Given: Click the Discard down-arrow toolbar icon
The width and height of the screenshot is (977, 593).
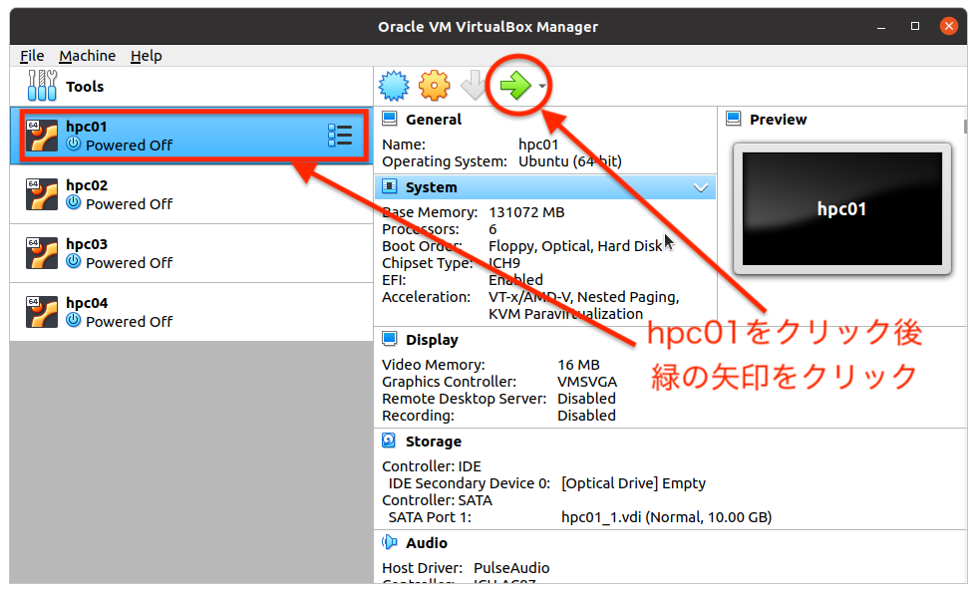Looking at the screenshot, I should [473, 86].
